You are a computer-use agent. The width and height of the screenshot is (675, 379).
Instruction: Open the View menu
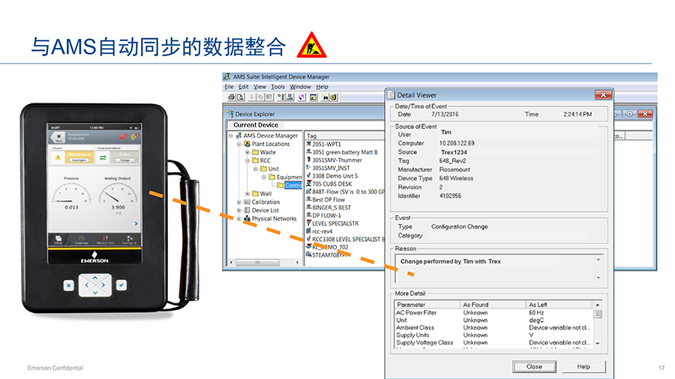coord(259,87)
